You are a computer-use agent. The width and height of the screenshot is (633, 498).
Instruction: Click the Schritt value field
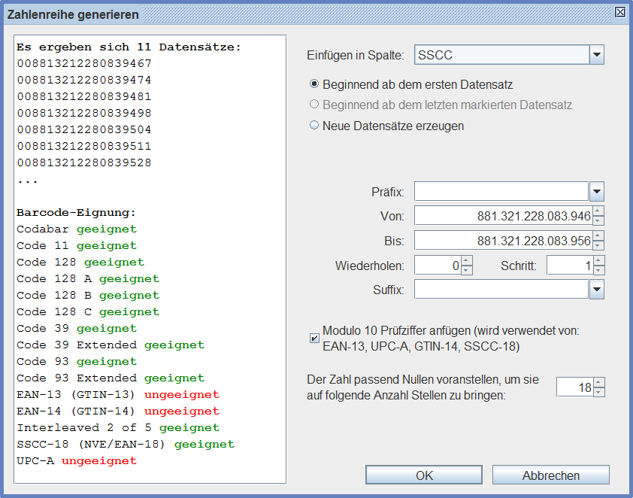click(x=570, y=266)
